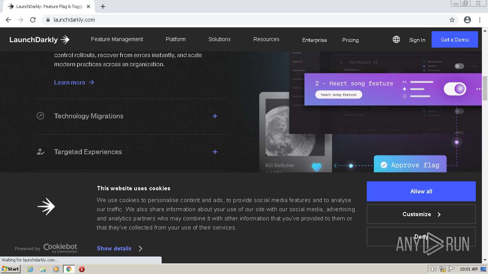This screenshot has height=274, width=488.
Task: Bookmark this page with the star icon
Action: click(452, 20)
